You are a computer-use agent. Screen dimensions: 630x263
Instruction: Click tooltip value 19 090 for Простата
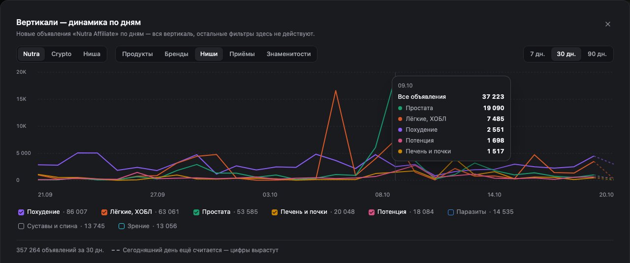493,108
